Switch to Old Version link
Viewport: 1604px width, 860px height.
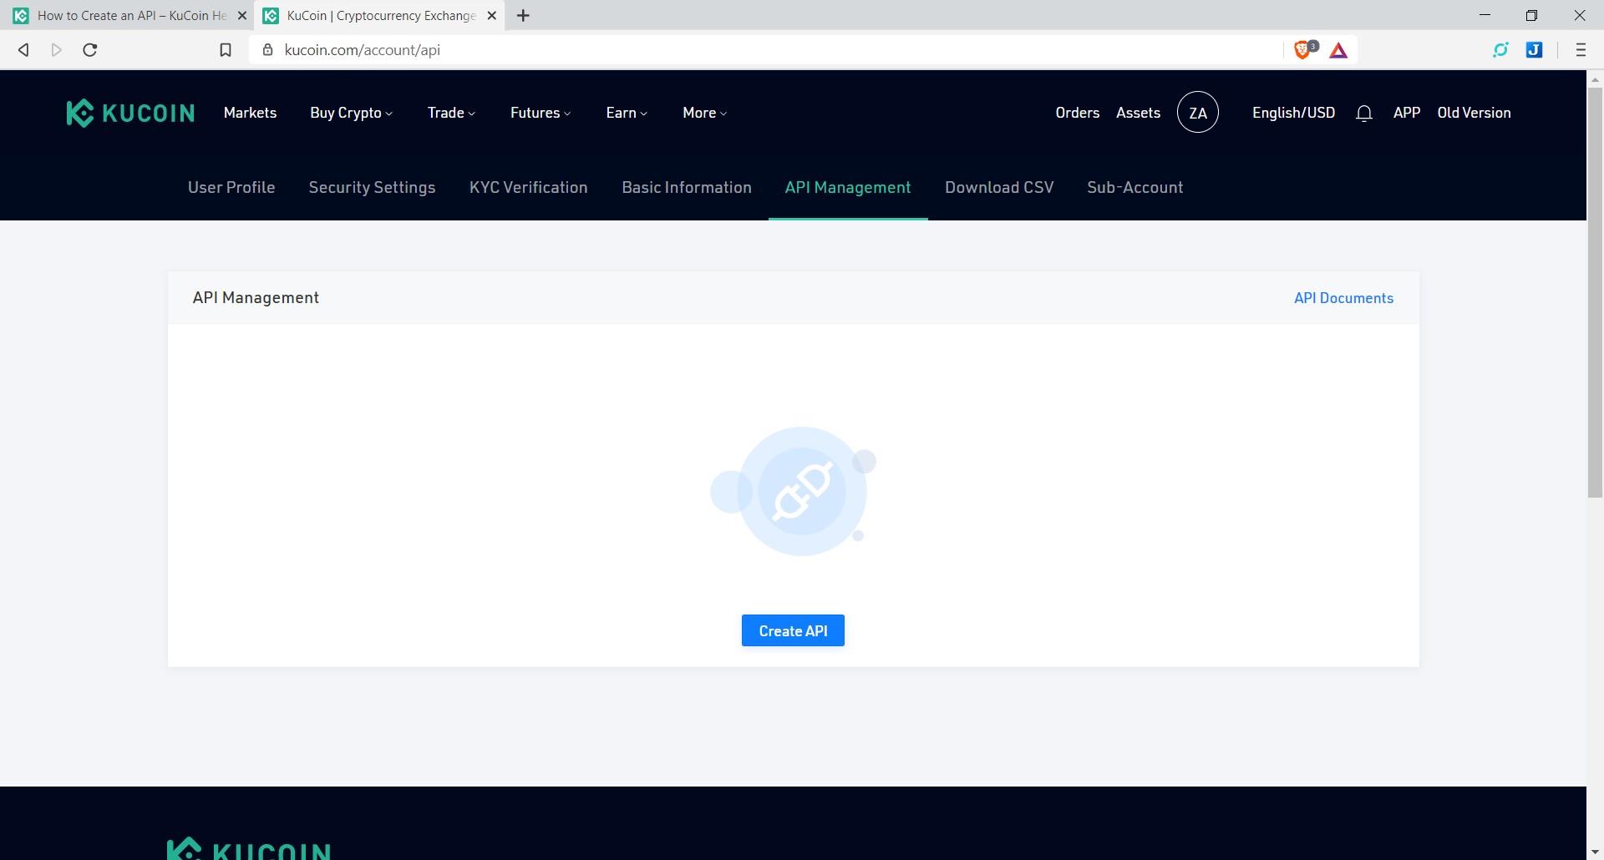(x=1474, y=113)
